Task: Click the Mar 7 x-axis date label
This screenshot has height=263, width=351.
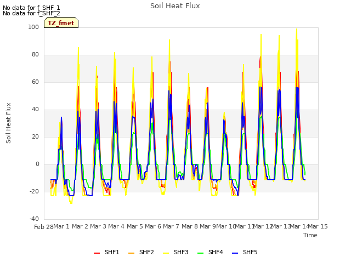Action: tap(171, 226)
